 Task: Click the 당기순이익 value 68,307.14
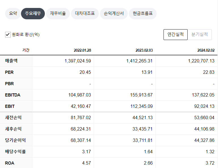click(x=81, y=140)
